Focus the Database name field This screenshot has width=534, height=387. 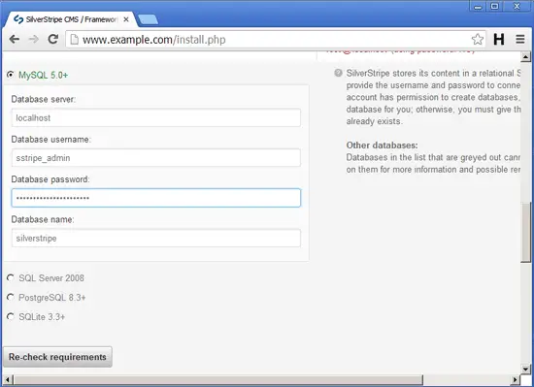click(x=156, y=238)
